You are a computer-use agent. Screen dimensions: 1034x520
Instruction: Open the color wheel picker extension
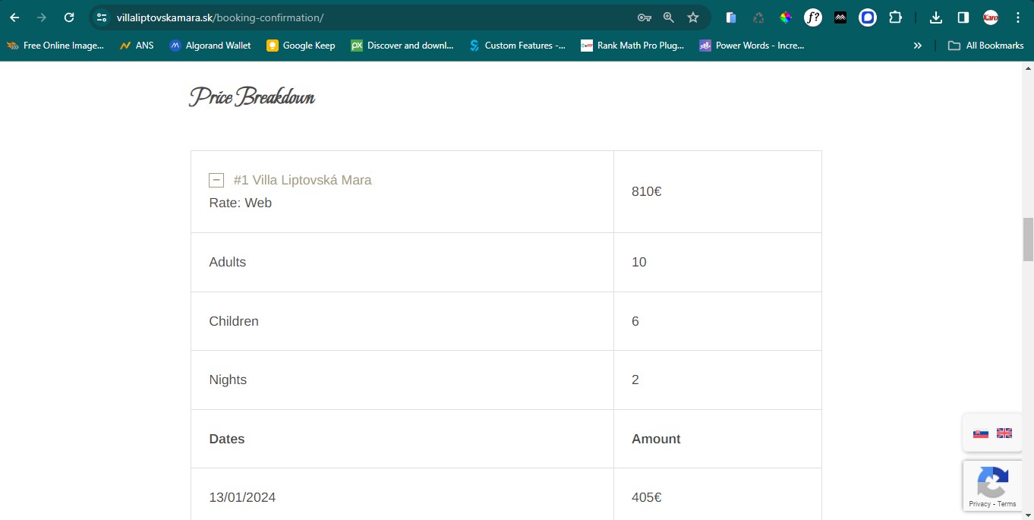coord(786,17)
